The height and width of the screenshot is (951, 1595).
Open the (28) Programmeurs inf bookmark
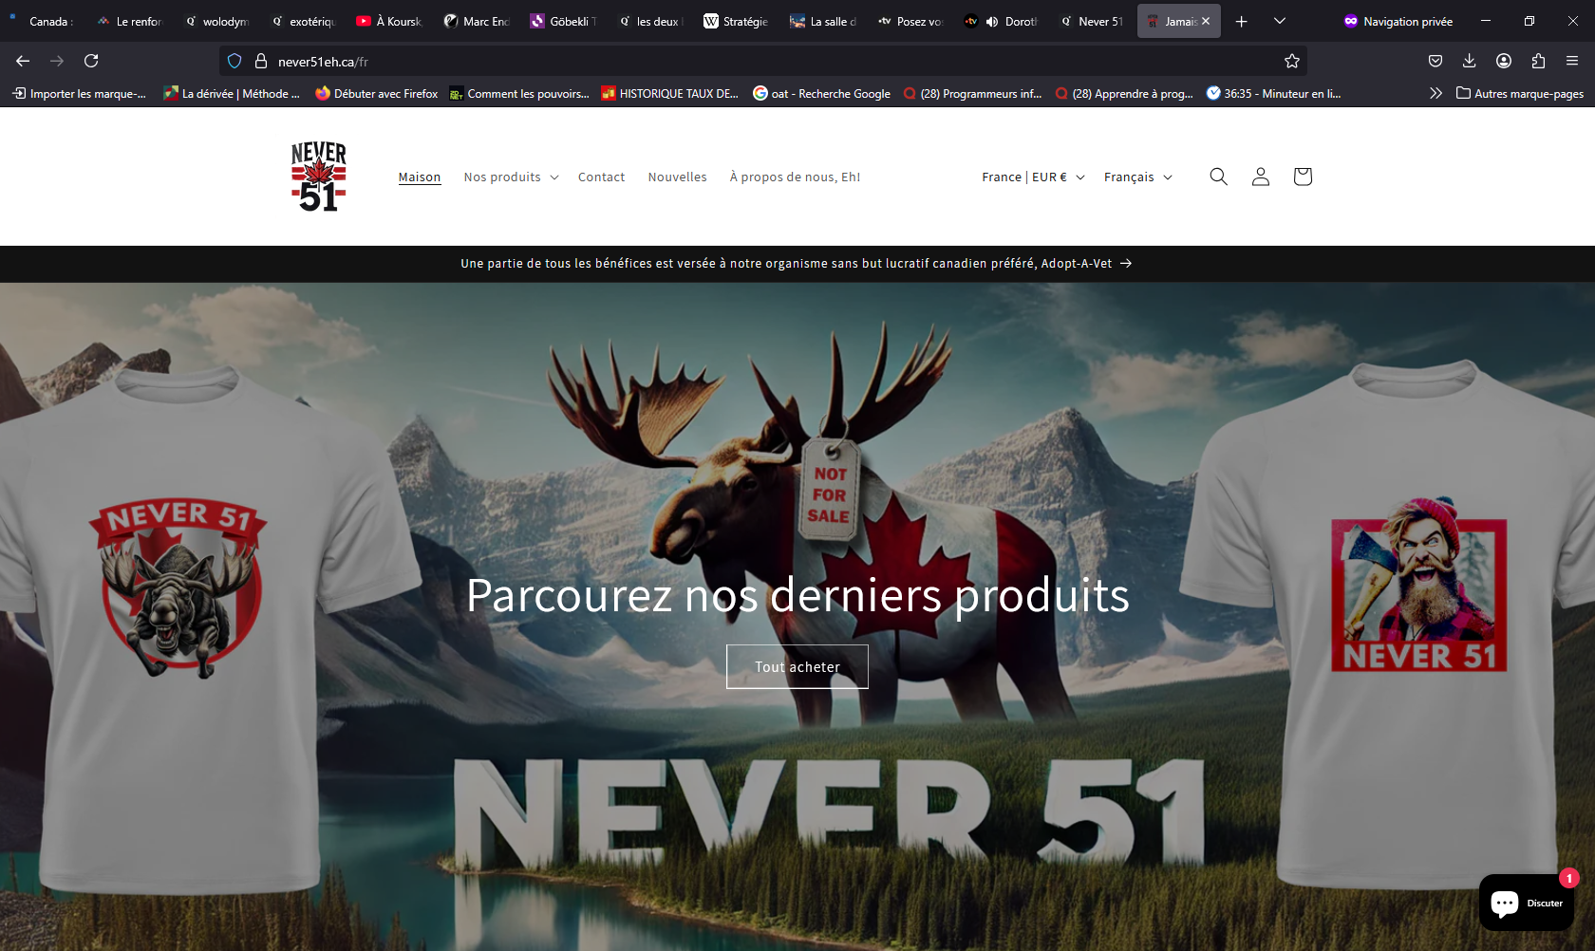(972, 93)
